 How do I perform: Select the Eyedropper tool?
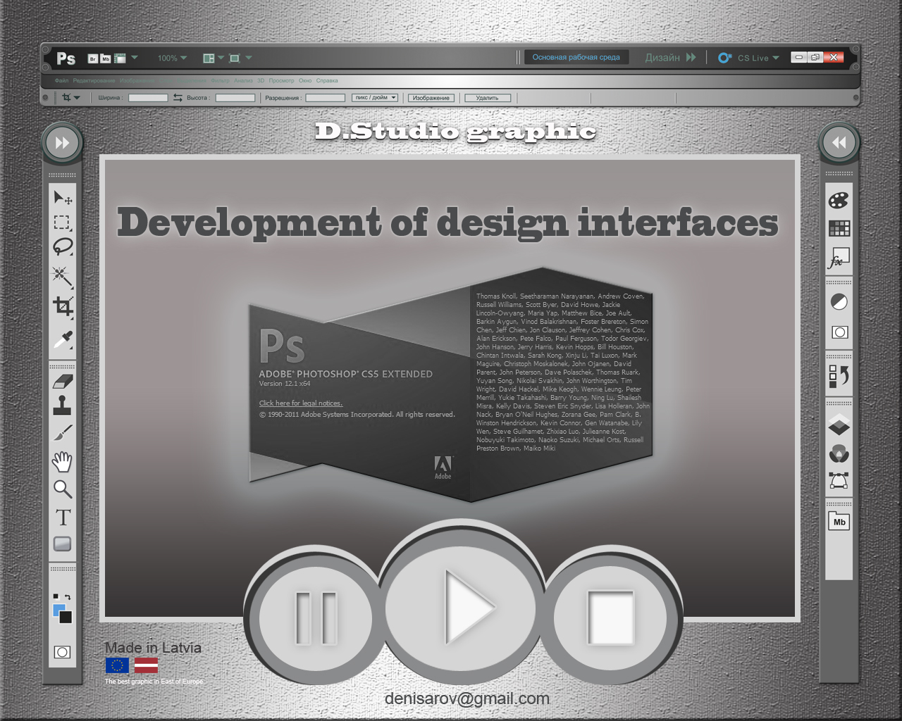(63, 339)
